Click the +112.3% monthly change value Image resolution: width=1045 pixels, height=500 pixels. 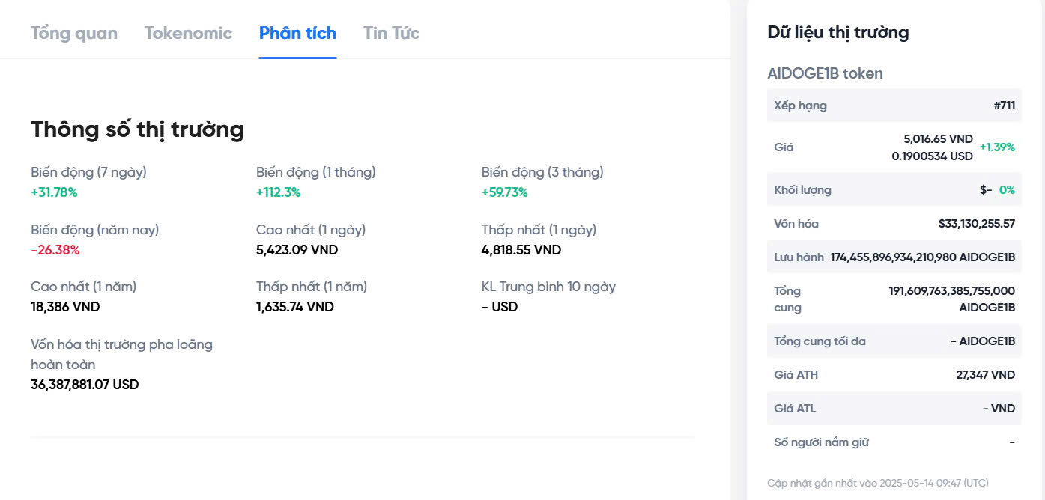pos(277,192)
